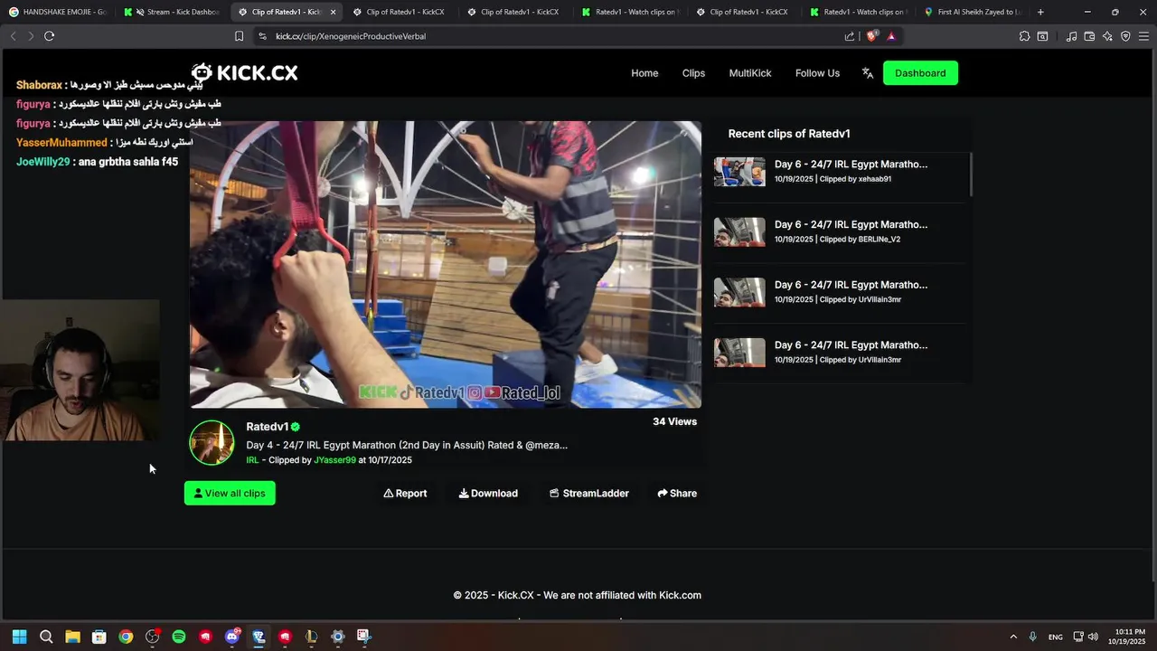Click the share icon in the address bar
The height and width of the screenshot is (651, 1157).
point(850,36)
